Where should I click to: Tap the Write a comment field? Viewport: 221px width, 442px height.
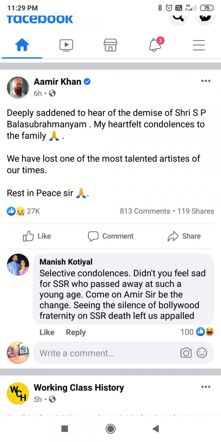[103, 353]
